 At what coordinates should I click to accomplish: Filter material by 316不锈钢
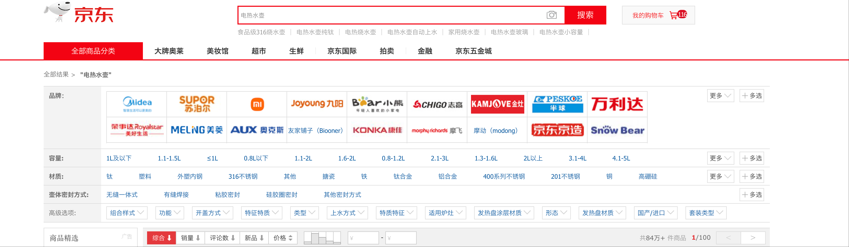pyautogui.click(x=243, y=177)
